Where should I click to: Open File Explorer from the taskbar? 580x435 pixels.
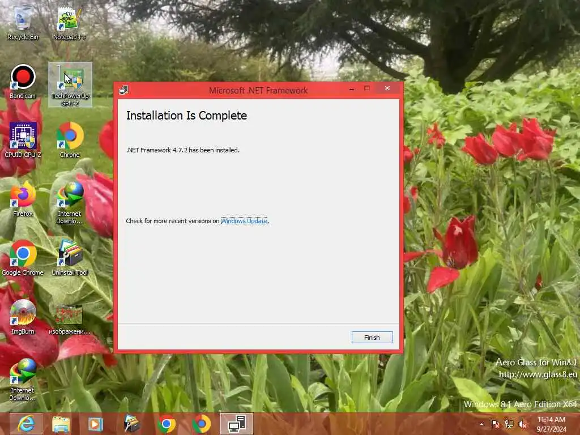(61, 424)
